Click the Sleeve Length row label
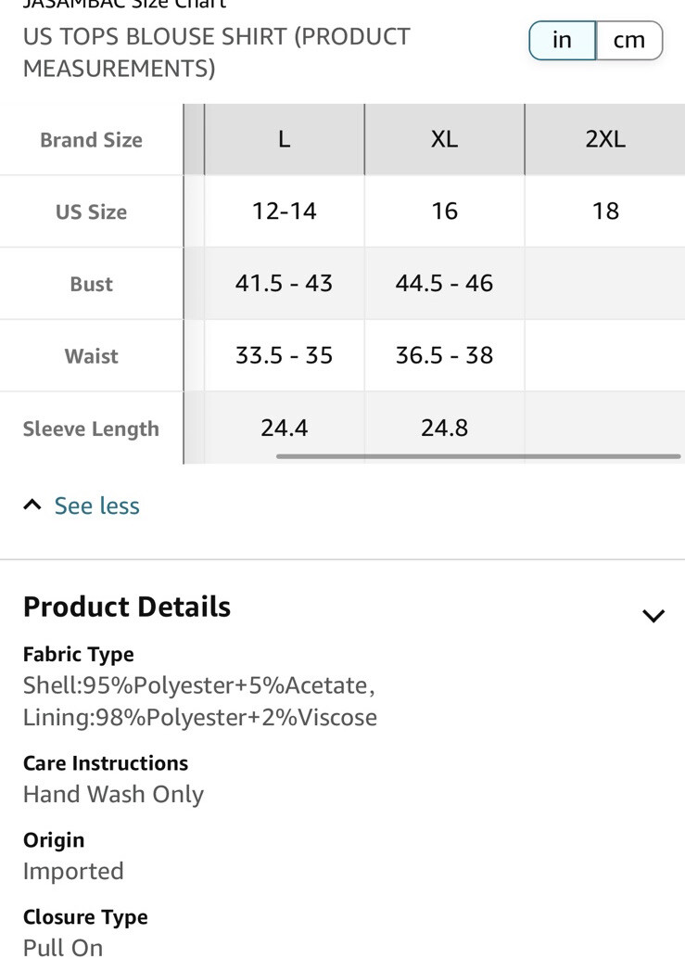Screen dimensions: 685x959 91,429
